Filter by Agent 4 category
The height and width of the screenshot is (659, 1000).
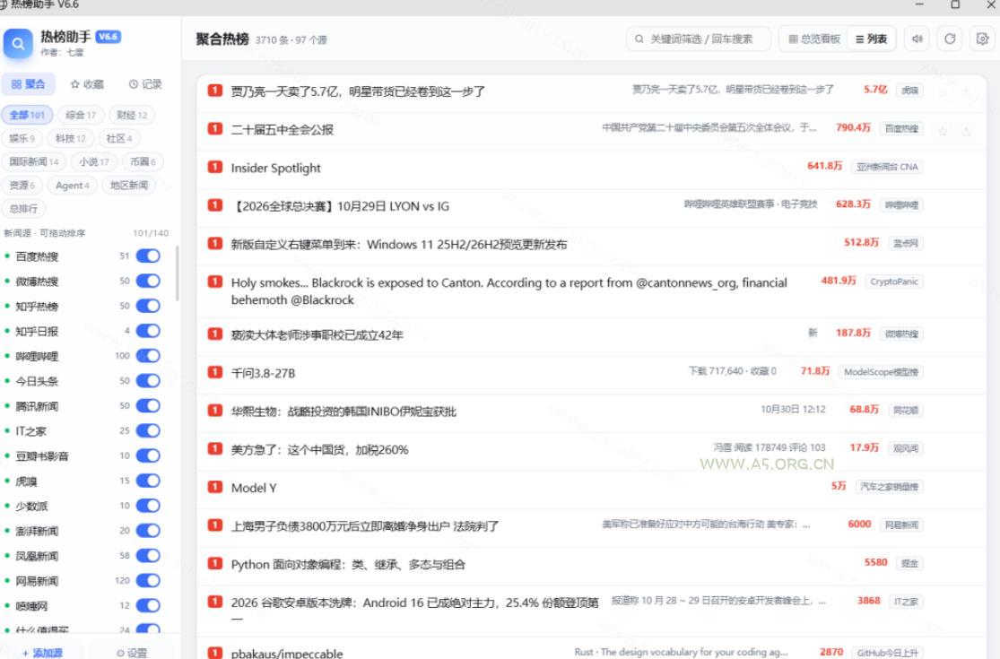point(72,186)
